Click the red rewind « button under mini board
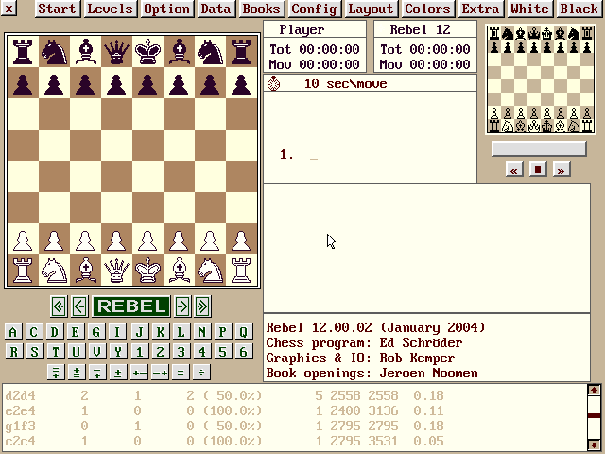 [x=514, y=170]
